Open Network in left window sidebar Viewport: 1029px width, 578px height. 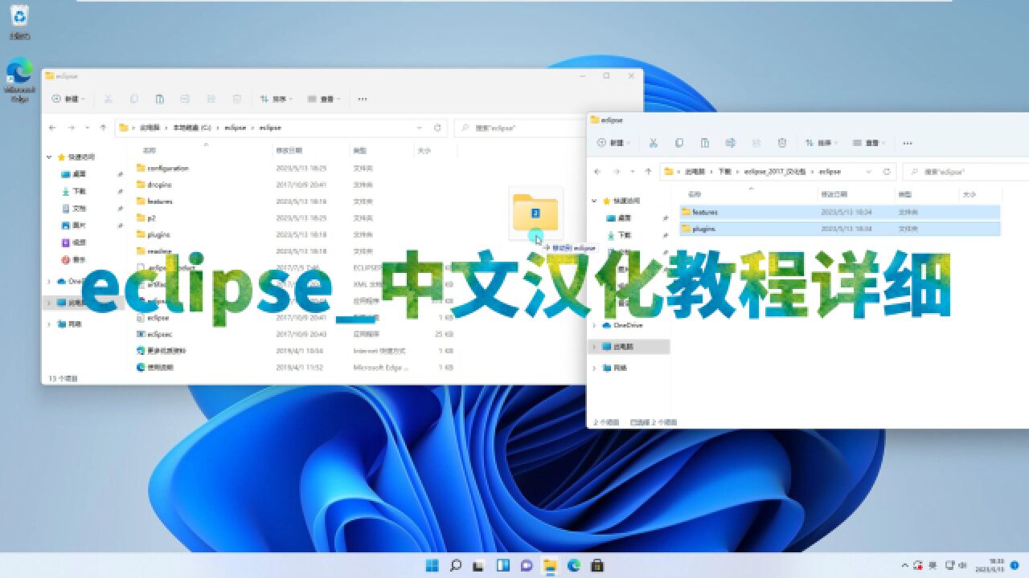71,324
